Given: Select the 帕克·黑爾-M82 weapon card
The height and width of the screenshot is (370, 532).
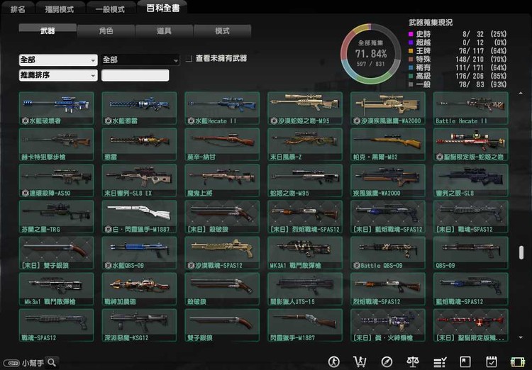Looking at the screenshot, I should click(388, 144).
